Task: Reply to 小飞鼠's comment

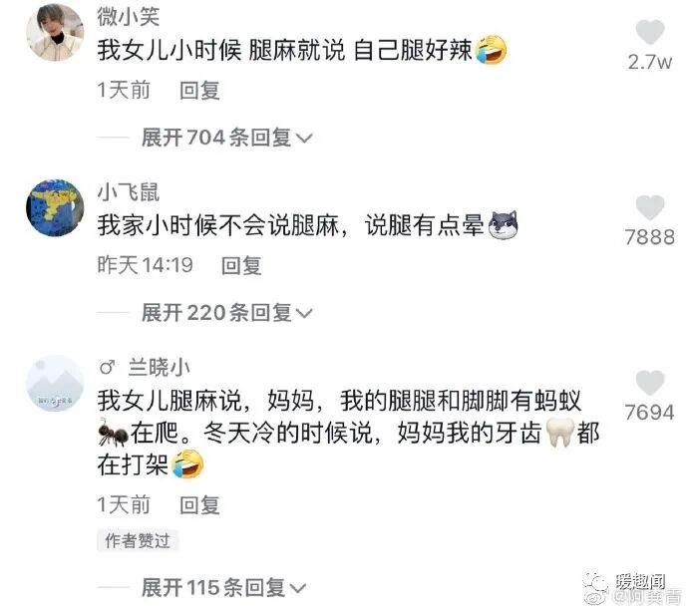Action: click(241, 266)
